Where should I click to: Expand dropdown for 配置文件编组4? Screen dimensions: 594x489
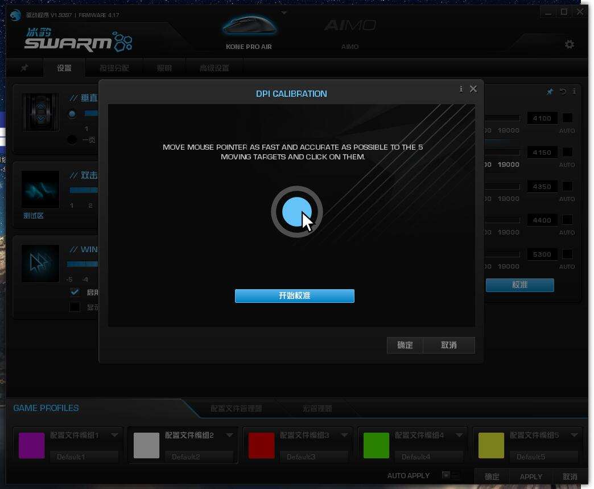point(459,435)
